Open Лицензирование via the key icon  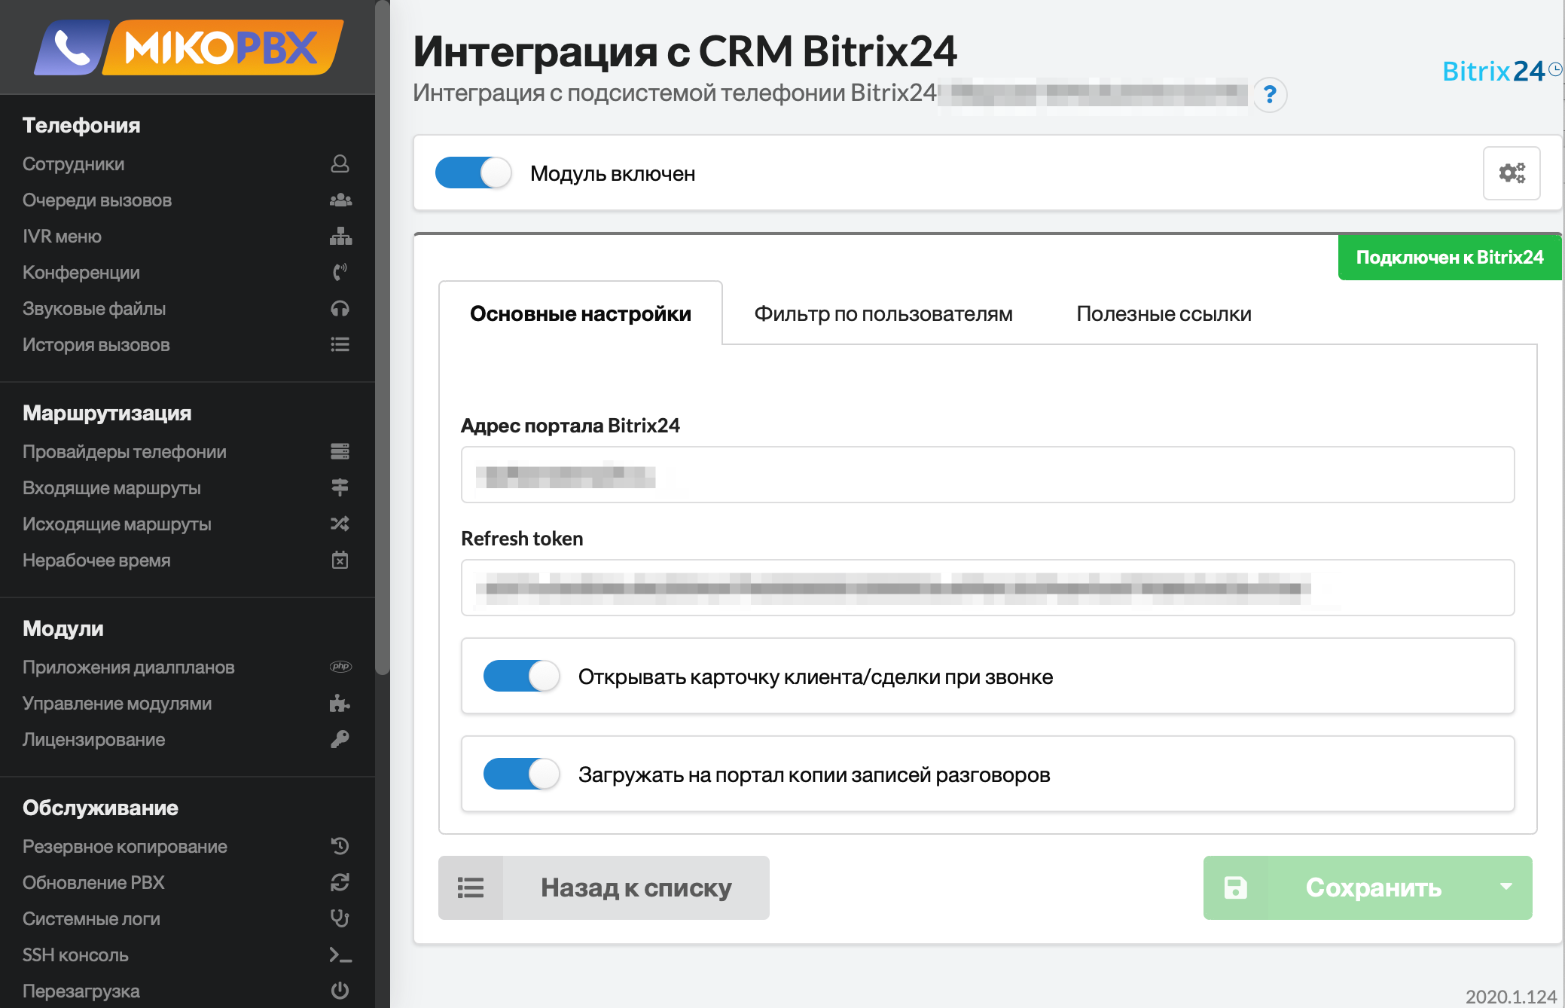[x=340, y=739]
